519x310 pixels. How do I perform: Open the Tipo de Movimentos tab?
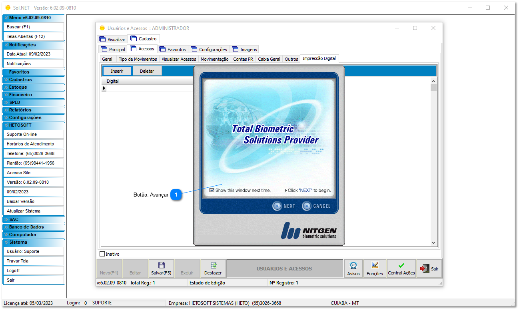[x=138, y=59]
